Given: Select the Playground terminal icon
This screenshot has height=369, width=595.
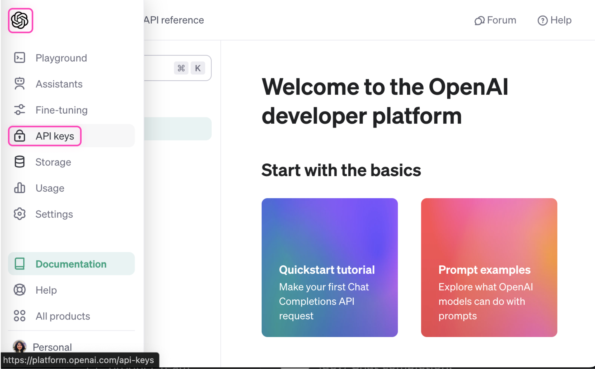Looking at the screenshot, I should [x=20, y=58].
